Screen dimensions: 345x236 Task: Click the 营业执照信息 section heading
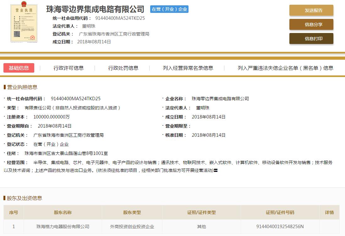(22, 87)
